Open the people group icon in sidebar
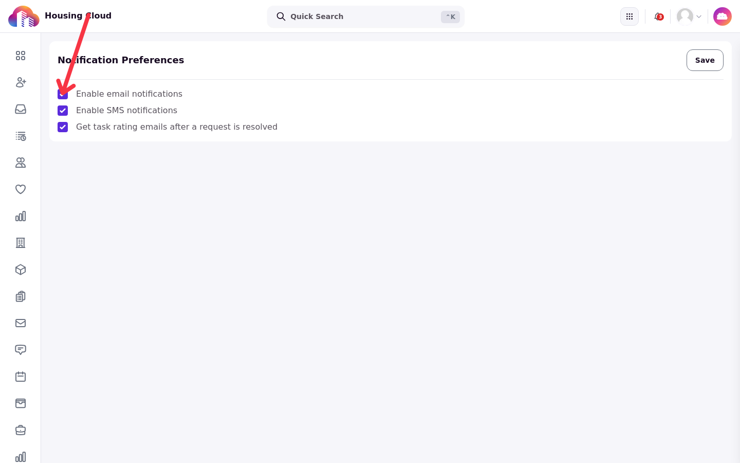This screenshot has width=740, height=463. point(21,163)
